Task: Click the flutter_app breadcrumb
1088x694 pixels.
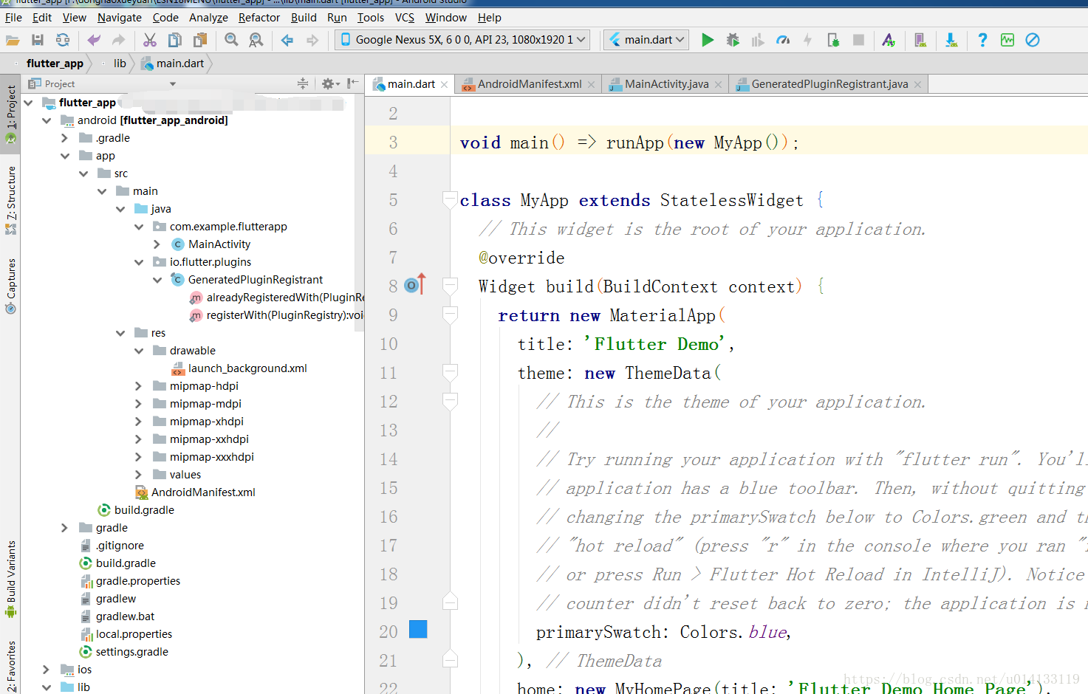Action: (x=55, y=63)
